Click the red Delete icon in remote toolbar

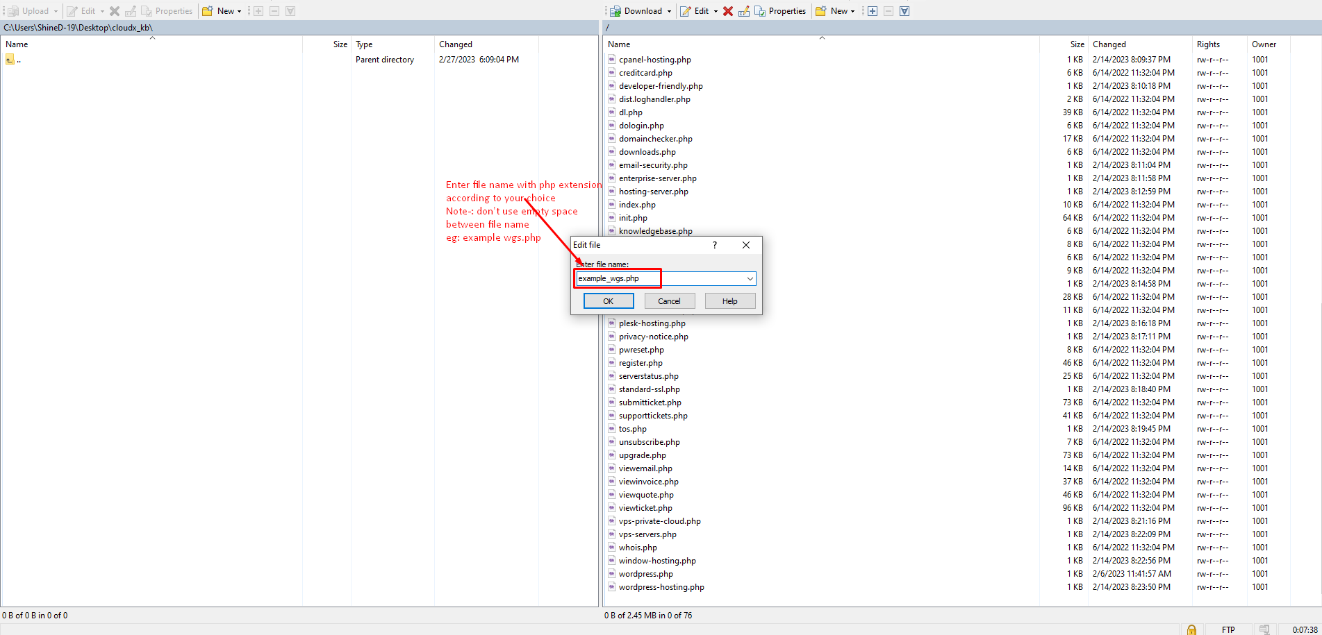click(x=727, y=11)
